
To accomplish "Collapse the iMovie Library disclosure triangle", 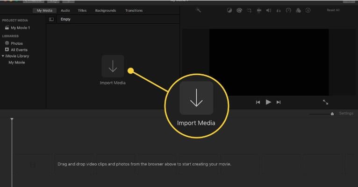I will (x=3, y=56).
